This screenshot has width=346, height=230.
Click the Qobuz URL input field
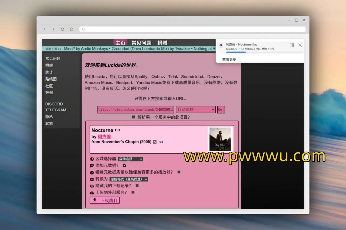pyautogui.click(x=136, y=109)
